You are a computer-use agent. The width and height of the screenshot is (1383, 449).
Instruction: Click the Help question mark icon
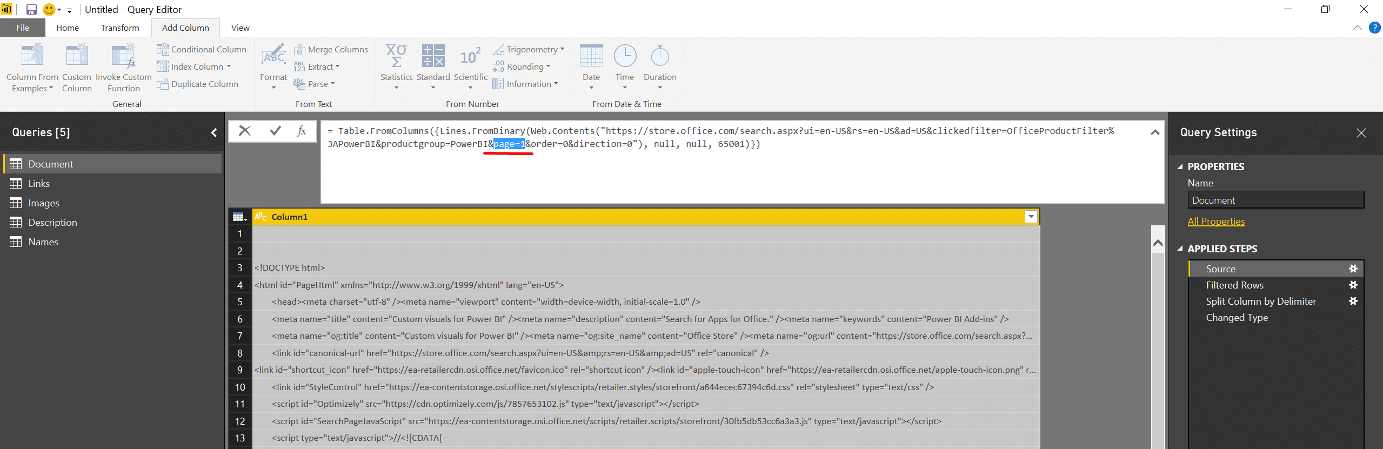tap(1375, 28)
